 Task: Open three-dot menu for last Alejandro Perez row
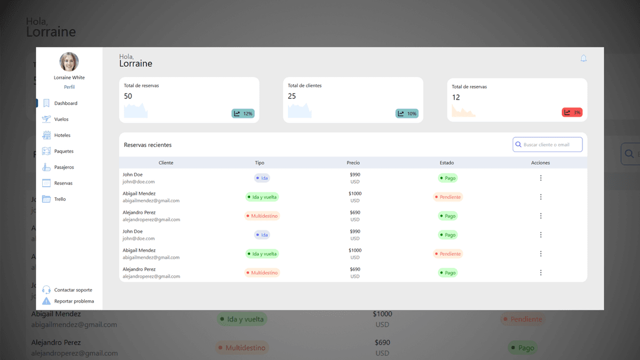click(540, 273)
